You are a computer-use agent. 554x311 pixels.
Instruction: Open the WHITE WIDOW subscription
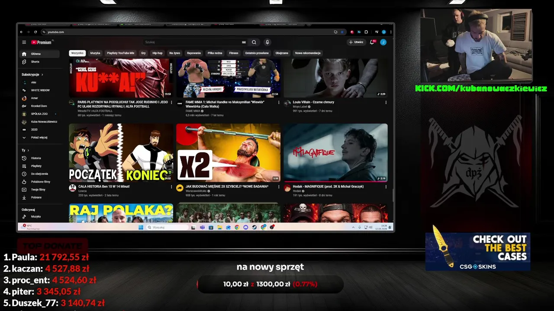pos(39,90)
